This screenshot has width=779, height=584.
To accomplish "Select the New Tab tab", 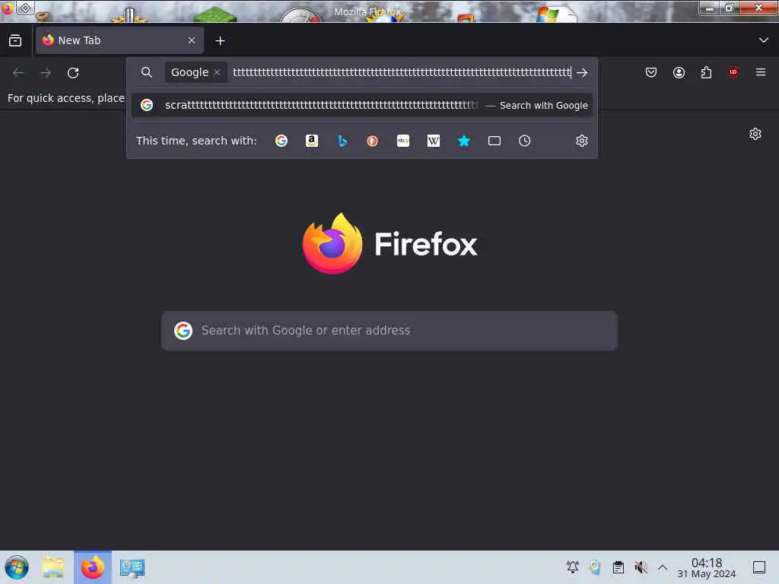I will (119, 41).
